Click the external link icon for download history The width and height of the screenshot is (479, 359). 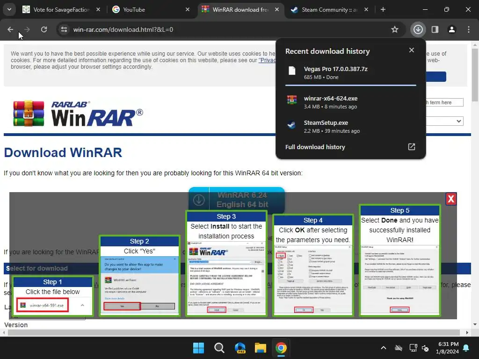point(412,147)
